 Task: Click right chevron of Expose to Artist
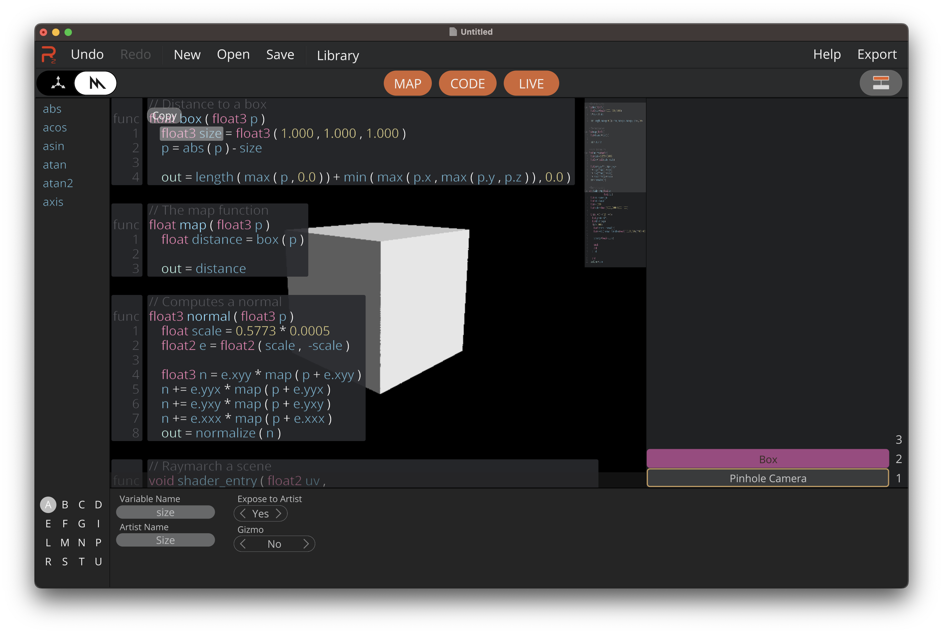click(x=278, y=514)
